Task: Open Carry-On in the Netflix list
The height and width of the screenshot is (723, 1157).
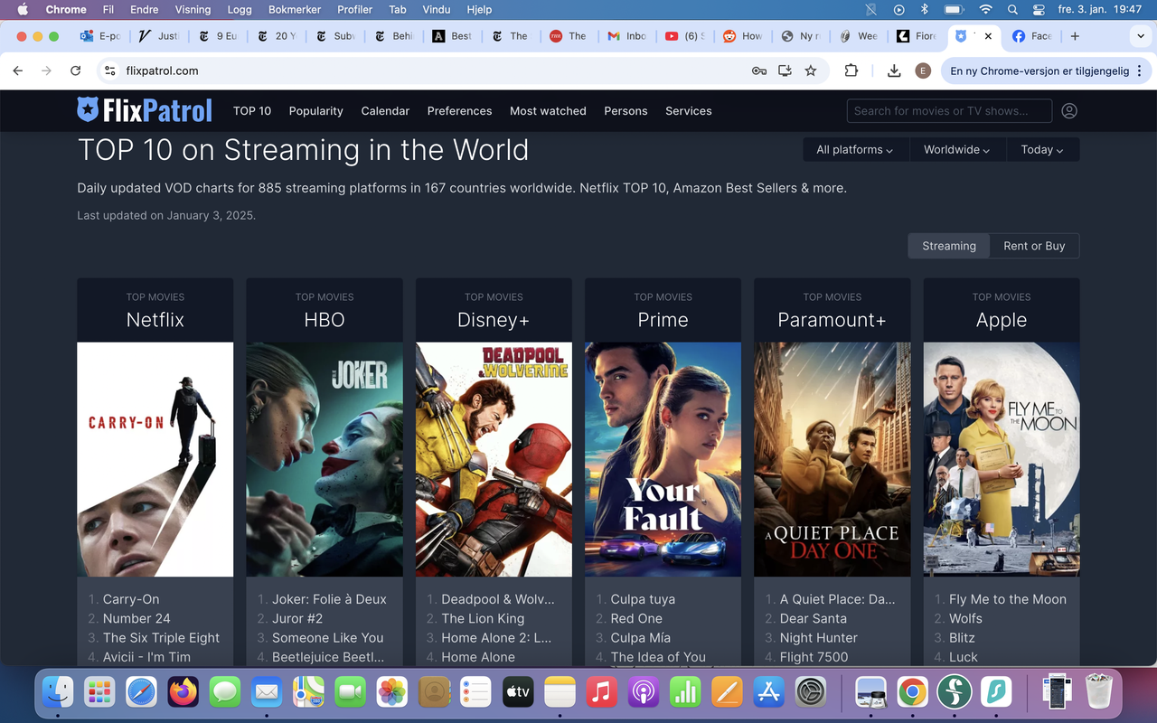Action: (131, 599)
